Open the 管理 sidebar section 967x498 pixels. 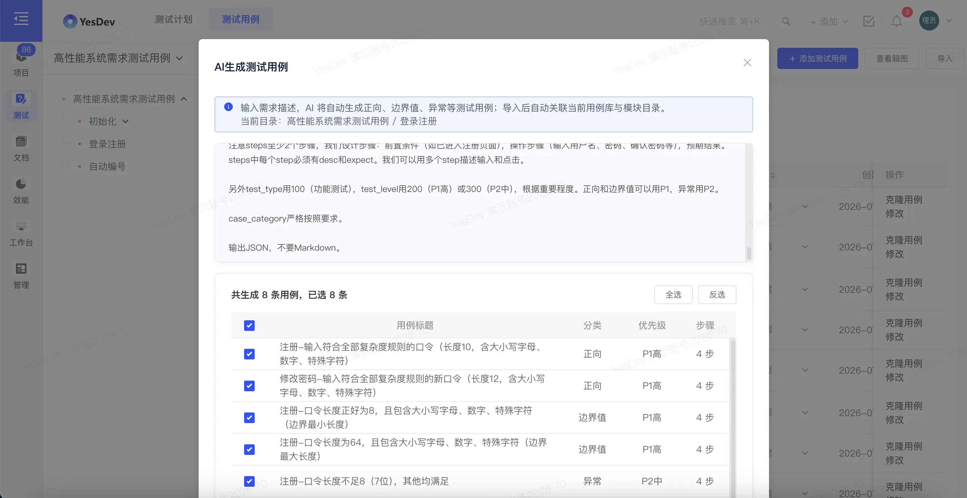21,276
